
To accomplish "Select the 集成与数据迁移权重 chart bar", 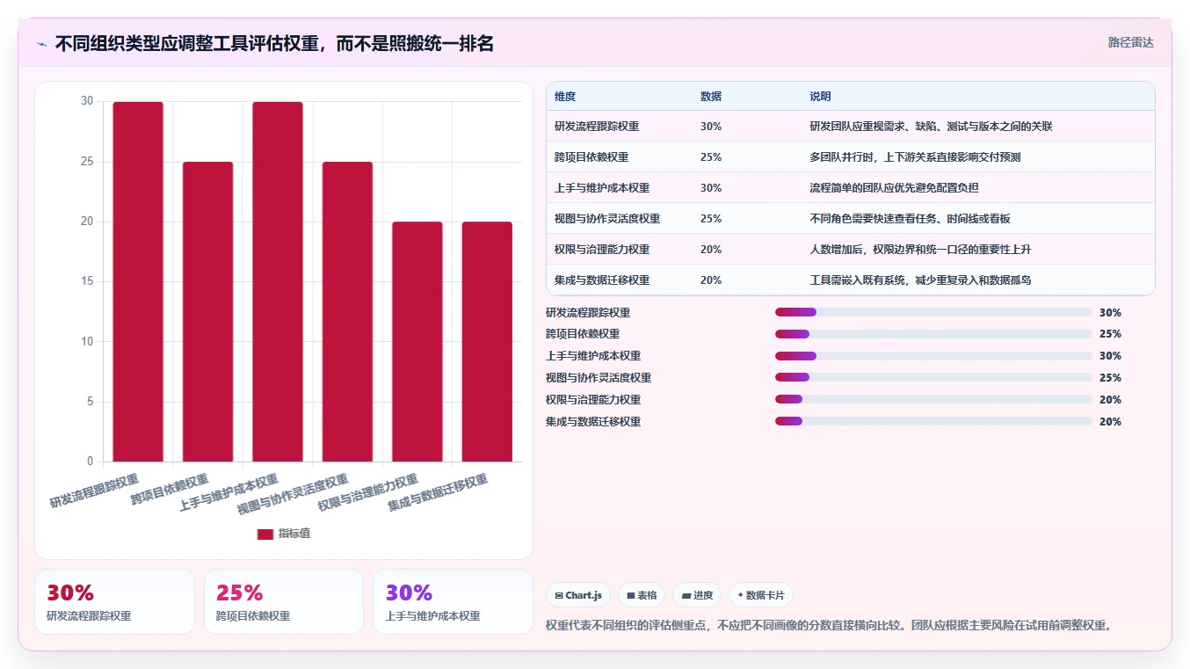I will coord(487,341).
